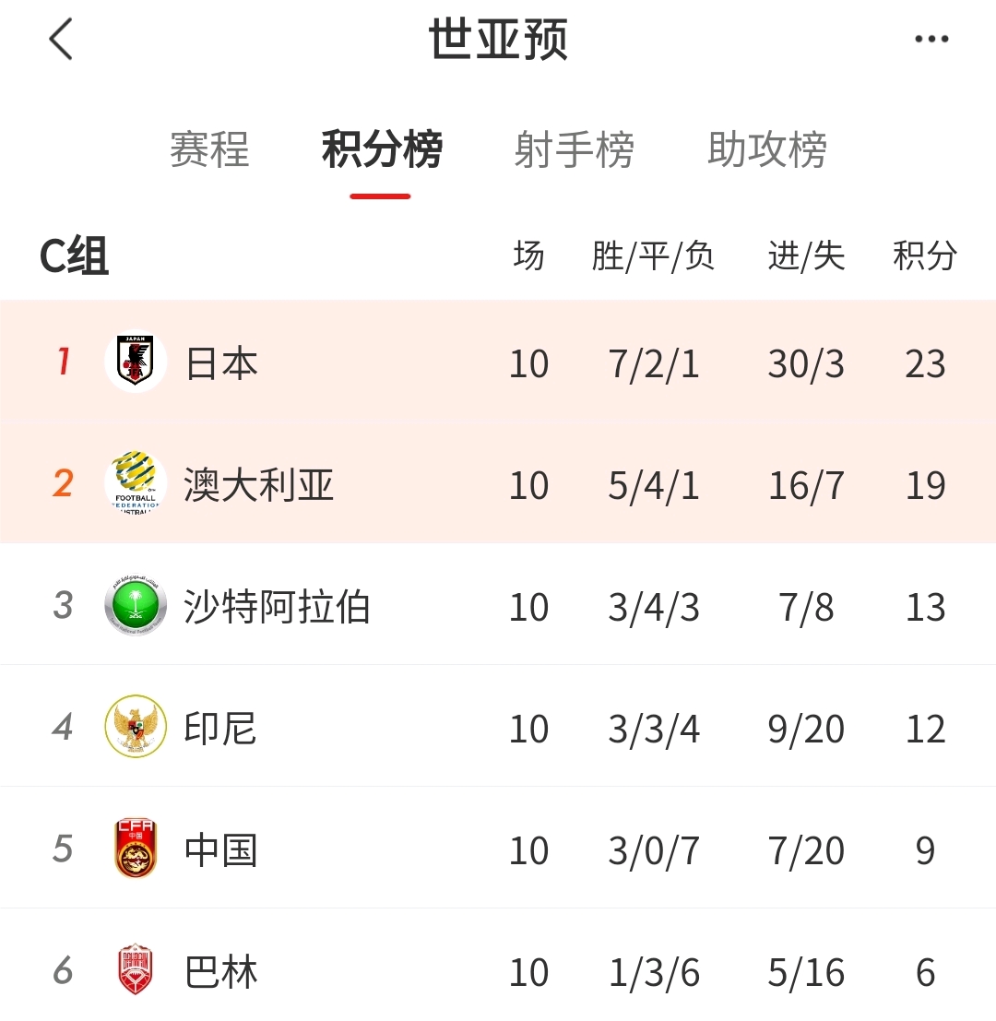Tap the C组 group heading
The image size is (996, 1021).
[x=74, y=255]
